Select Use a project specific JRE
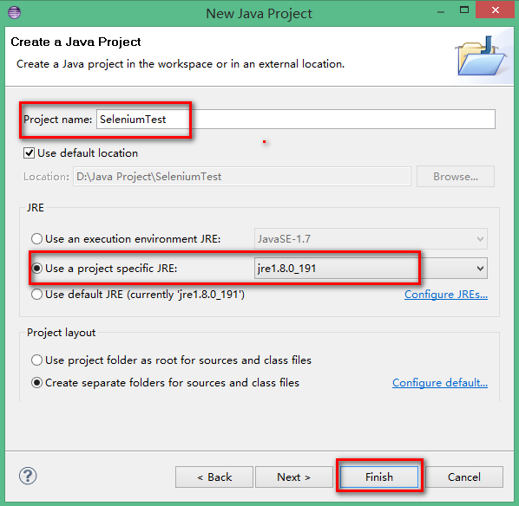 pyautogui.click(x=36, y=268)
